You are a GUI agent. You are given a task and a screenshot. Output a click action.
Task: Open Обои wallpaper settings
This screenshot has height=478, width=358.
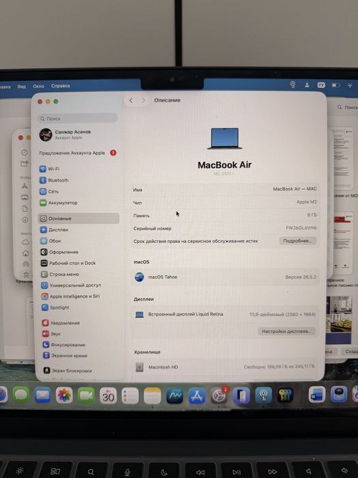[51, 241]
